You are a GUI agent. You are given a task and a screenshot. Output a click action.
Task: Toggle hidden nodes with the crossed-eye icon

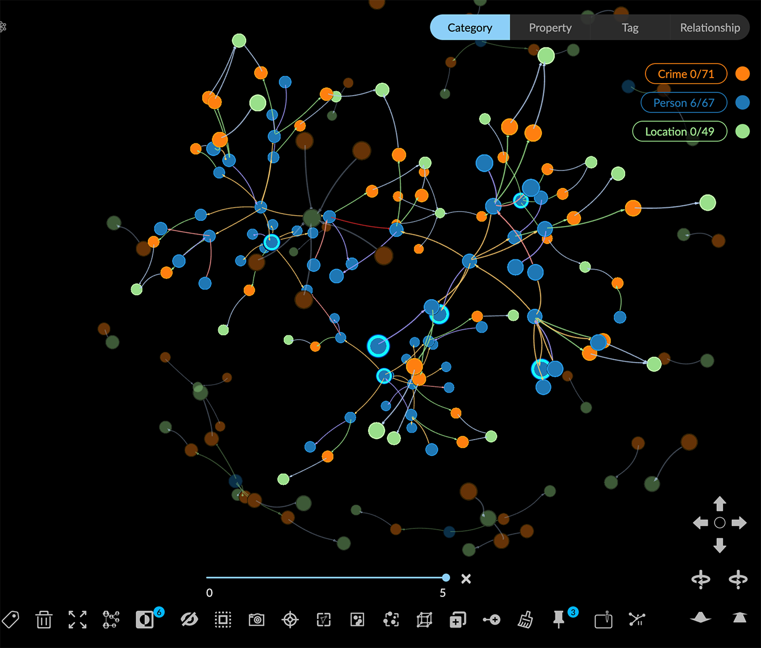point(189,620)
